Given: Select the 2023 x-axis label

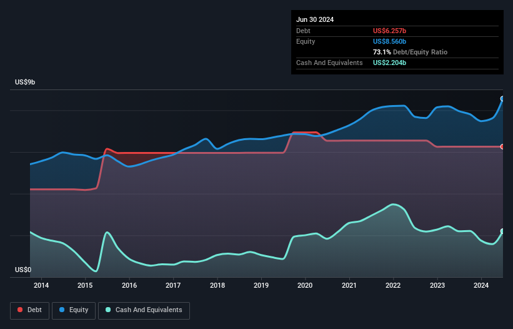Looking at the screenshot, I should (437, 285).
